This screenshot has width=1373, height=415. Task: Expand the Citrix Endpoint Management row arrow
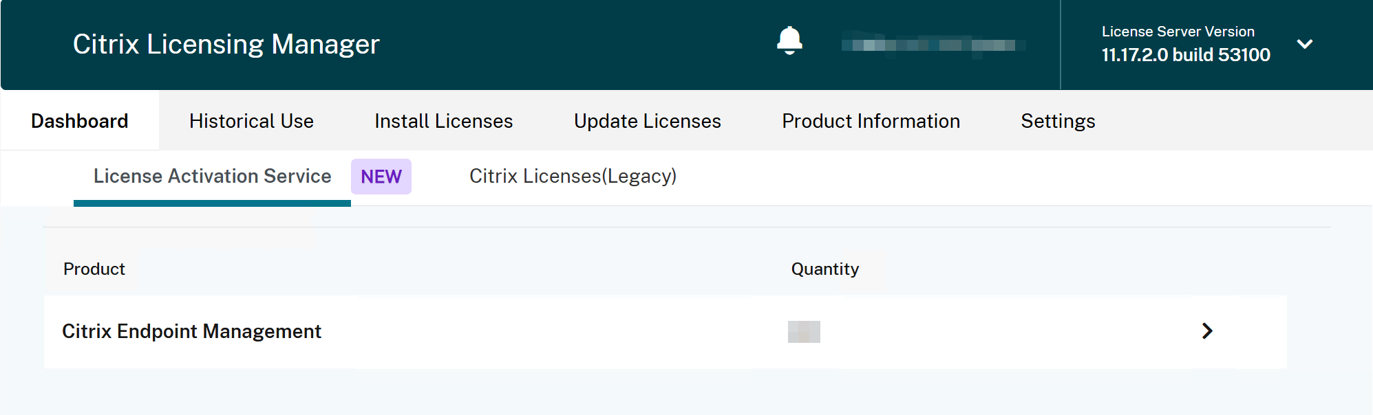[1207, 331]
